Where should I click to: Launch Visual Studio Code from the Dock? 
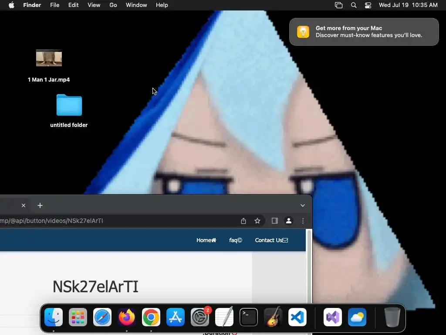tap(297, 317)
